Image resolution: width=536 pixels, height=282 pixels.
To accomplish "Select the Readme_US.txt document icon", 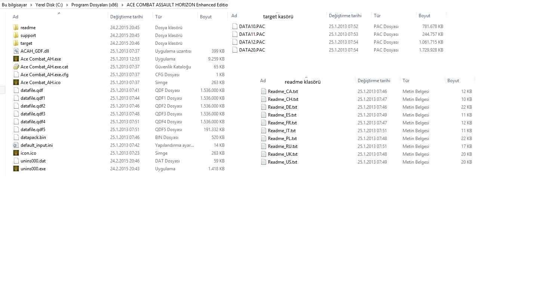I will (264, 162).
